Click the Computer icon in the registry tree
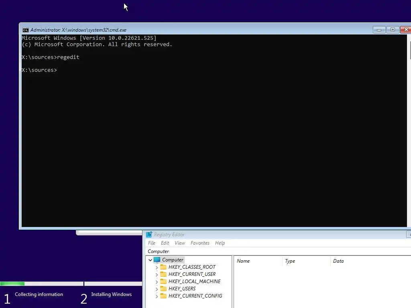Viewport: 411px width, 308px height. click(x=157, y=260)
